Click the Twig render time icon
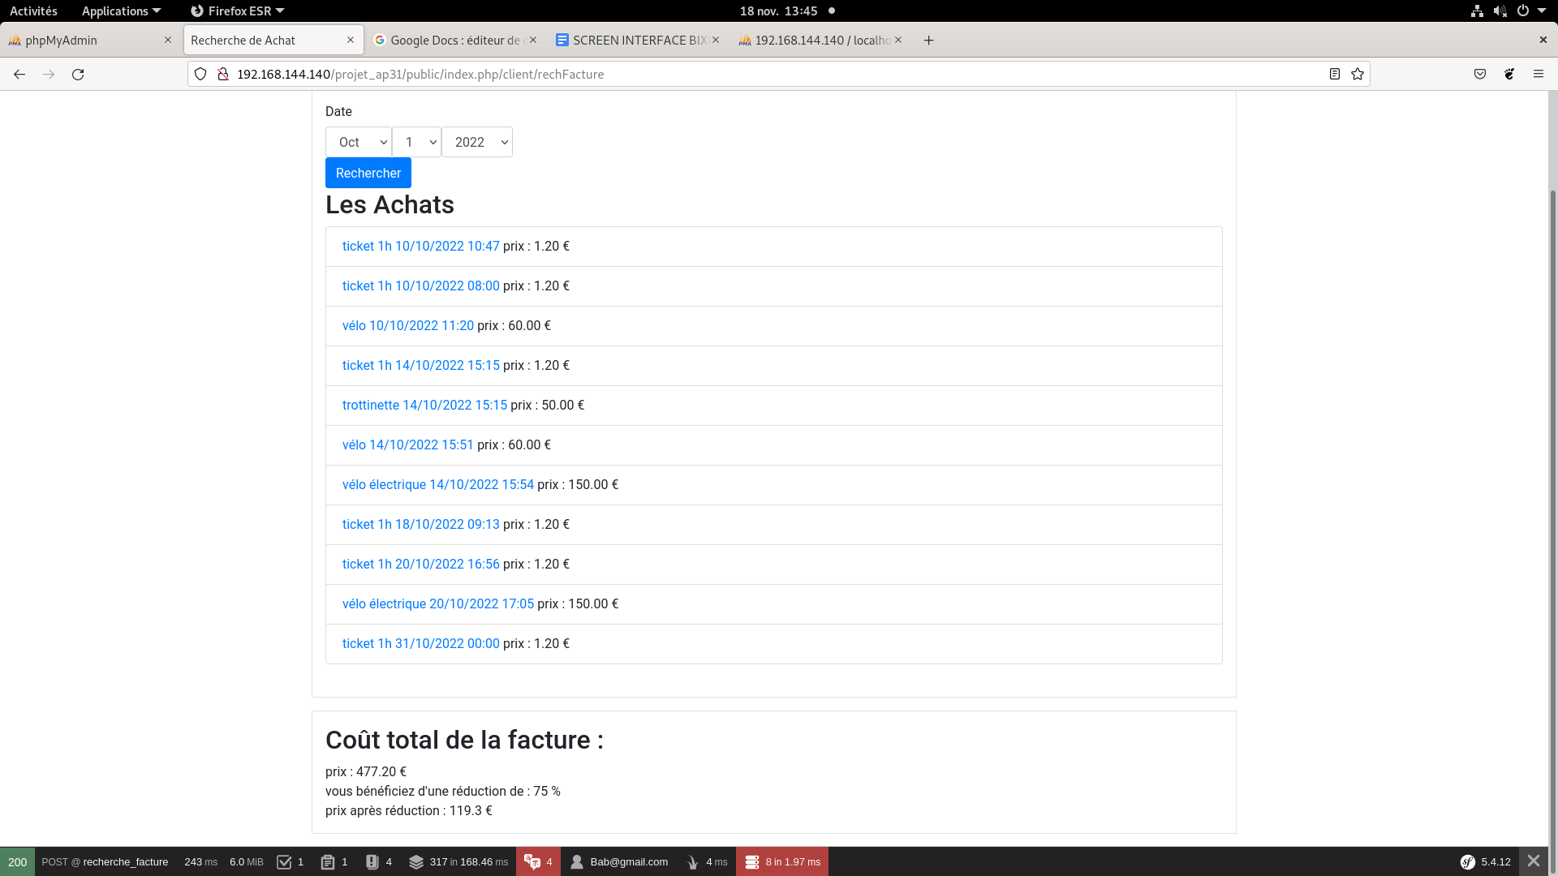 692,862
